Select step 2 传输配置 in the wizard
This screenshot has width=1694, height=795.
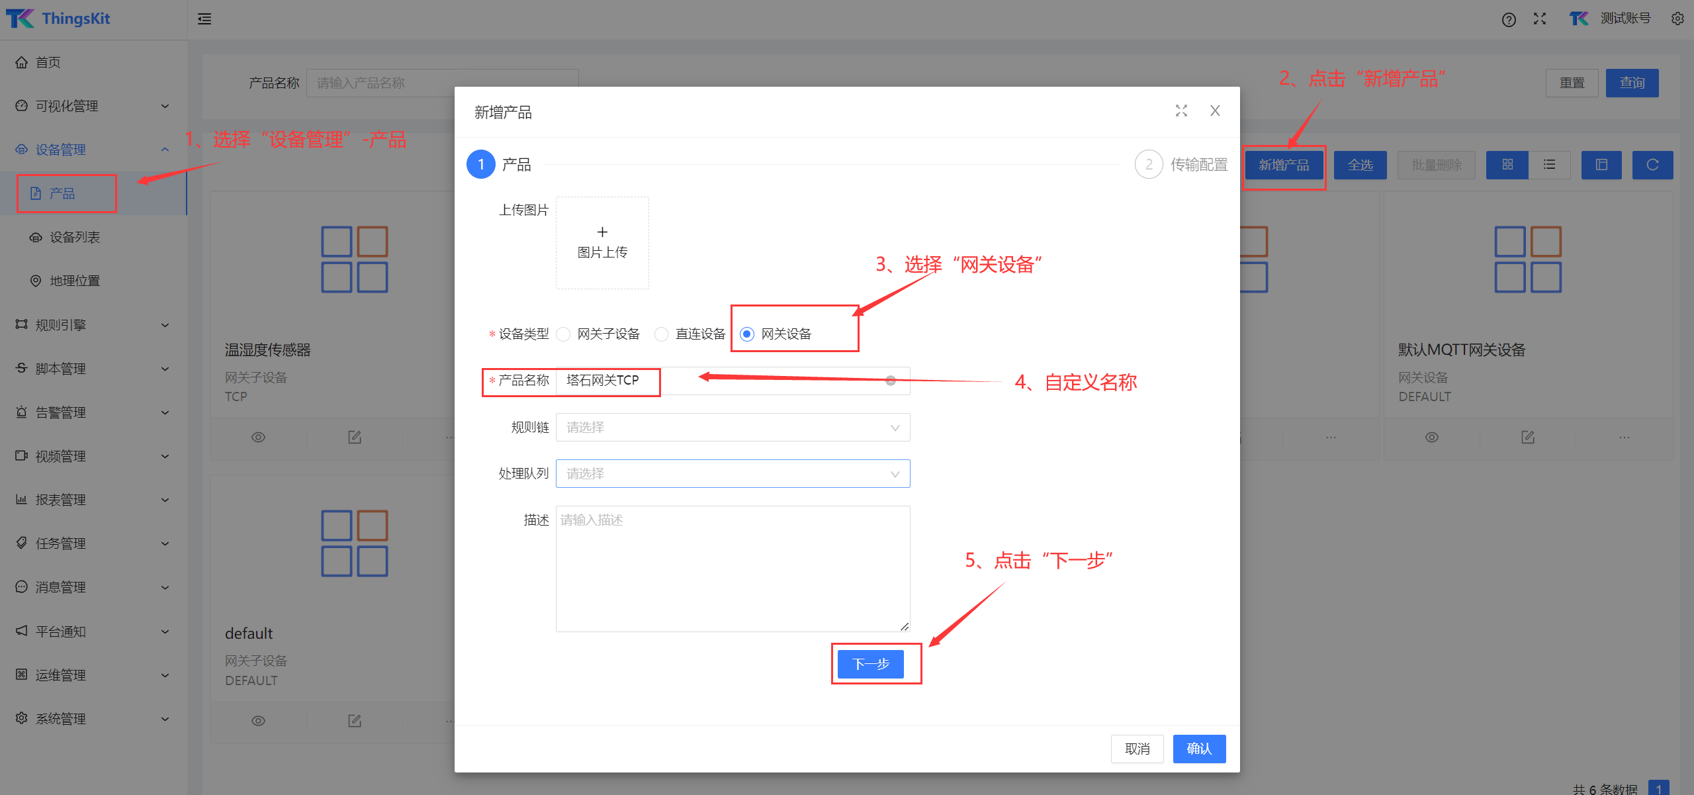click(x=1181, y=164)
